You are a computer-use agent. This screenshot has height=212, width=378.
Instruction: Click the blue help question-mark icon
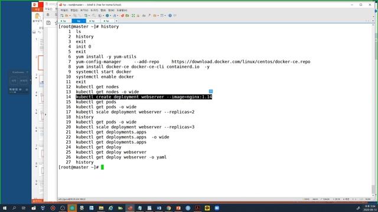click(170, 16)
